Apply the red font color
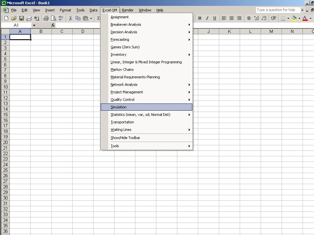The image size is (314, 235). [305, 18]
